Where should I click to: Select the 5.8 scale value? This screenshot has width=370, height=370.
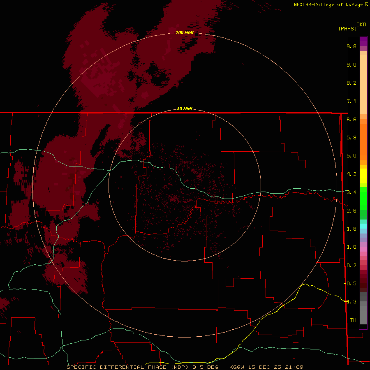tap(351, 138)
